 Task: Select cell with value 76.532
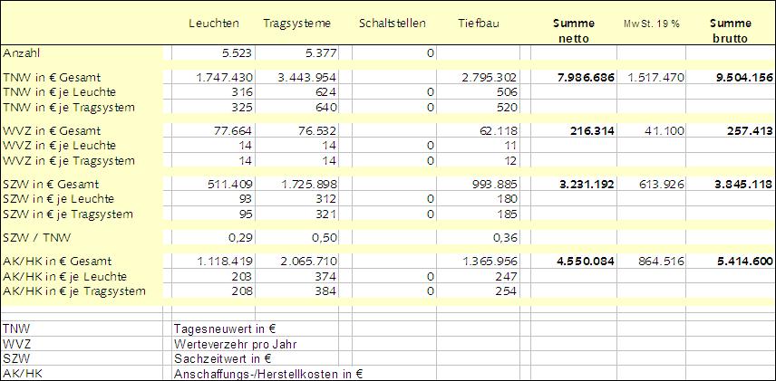coord(316,131)
